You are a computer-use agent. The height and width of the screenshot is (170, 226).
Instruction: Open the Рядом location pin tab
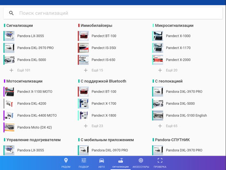coord(66,163)
